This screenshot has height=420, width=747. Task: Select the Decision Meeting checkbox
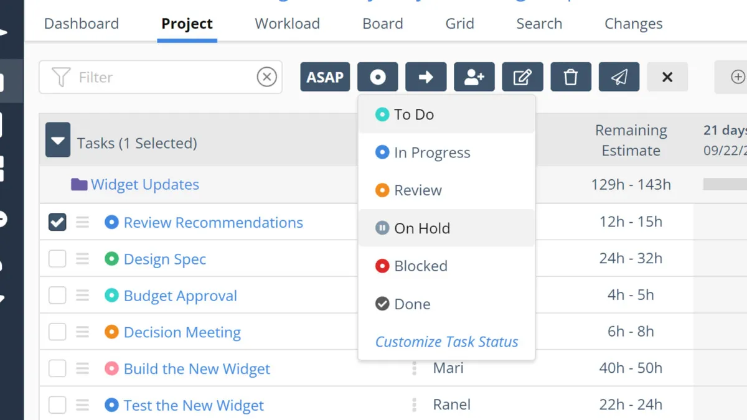(57, 332)
